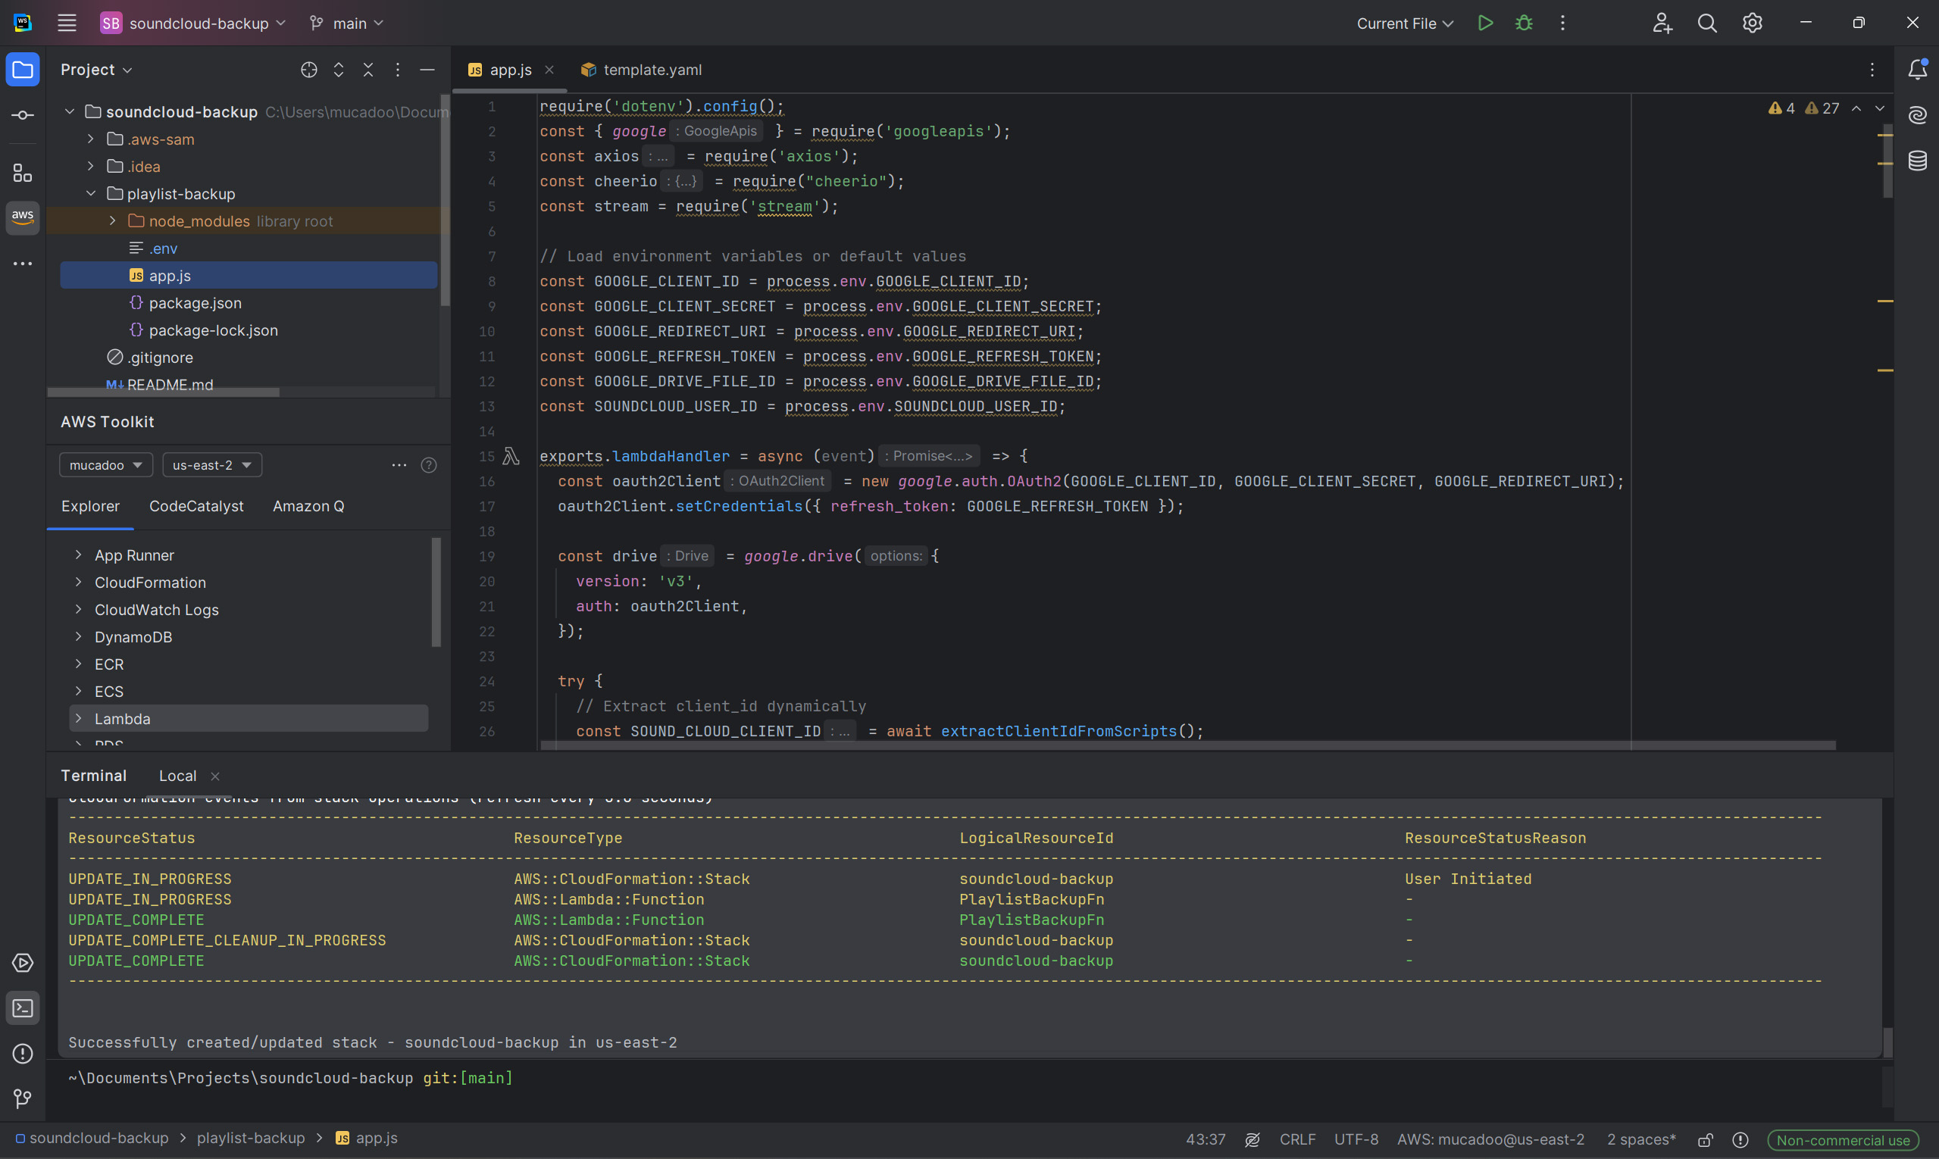Click the Lambda gutter icon on line 15
Image resolution: width=1939 pixels, height=1159 pixels.
click(511, 456)
